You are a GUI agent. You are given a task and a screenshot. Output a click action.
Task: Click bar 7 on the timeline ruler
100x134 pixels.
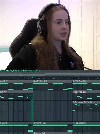click(x=24, y=78)
